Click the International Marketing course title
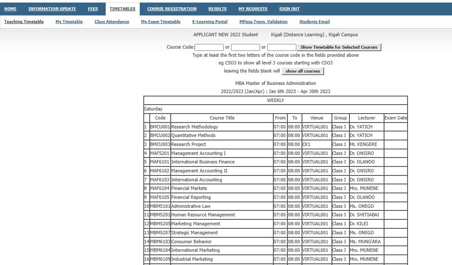Image resolution: width=452 pixels, height=265 pixels. pyautogui.click(x=195, y=250)
